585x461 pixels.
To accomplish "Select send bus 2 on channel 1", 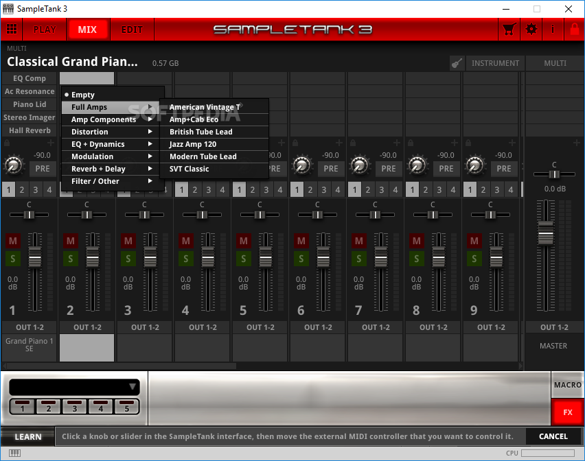I will [x=22, y=190].
